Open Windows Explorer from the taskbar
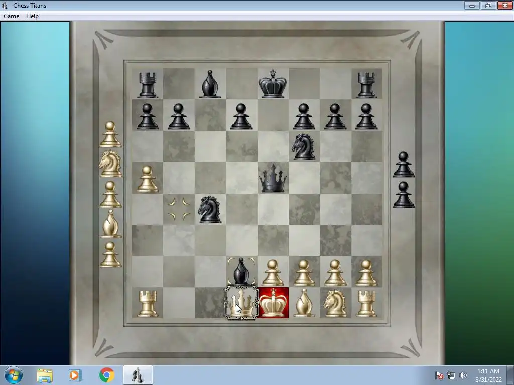The image size is (514, 385). 45,375
